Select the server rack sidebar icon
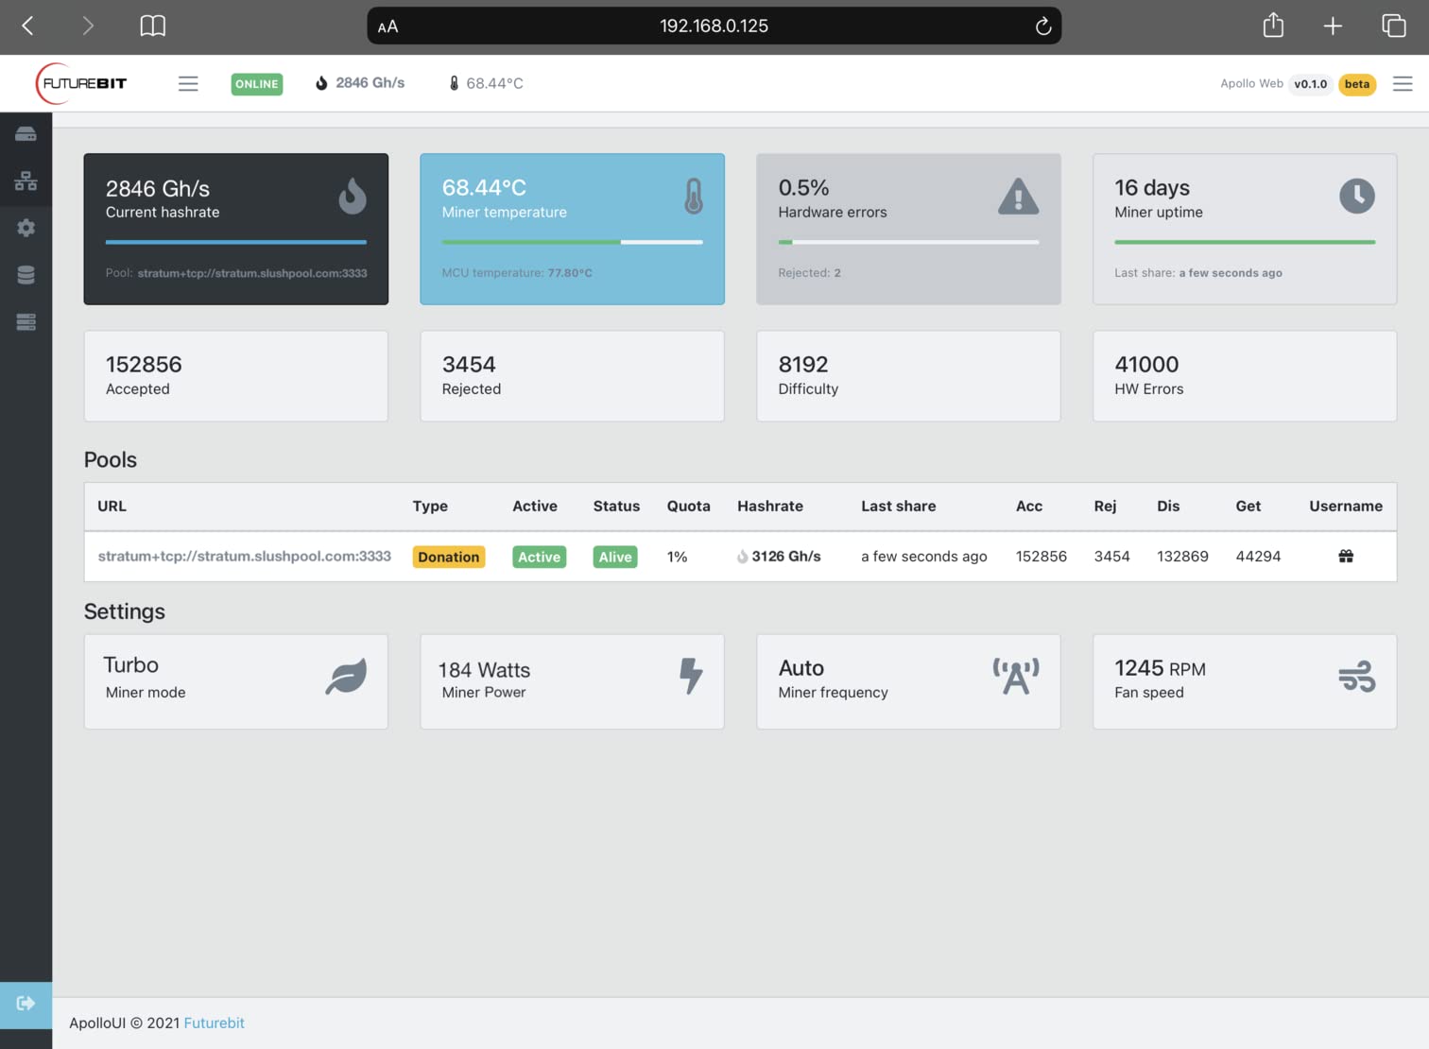Viewport: 1429px width, 1049px height. (x=26, y=322)
